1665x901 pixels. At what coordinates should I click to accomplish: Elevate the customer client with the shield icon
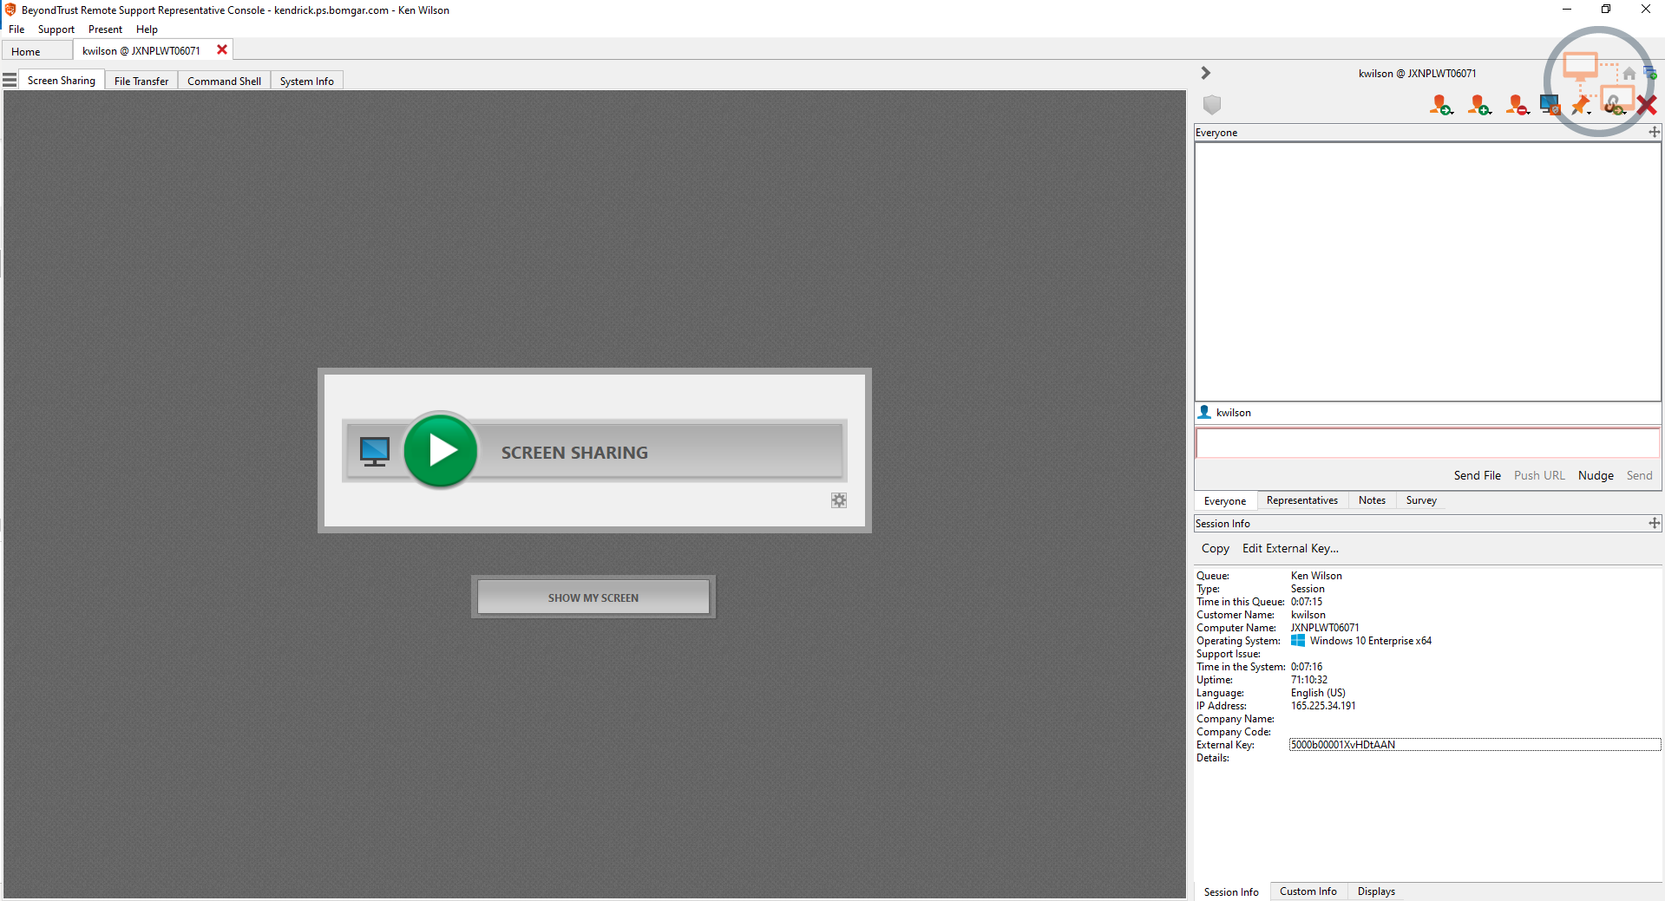1550,104
